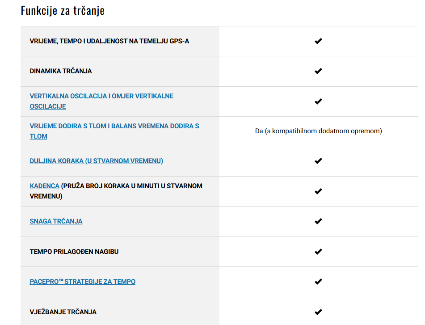The height and width of the screenshot is (325, 425).
Task: Open Vrijeme dodira s tlom link
Action: (x=114, y=131)
